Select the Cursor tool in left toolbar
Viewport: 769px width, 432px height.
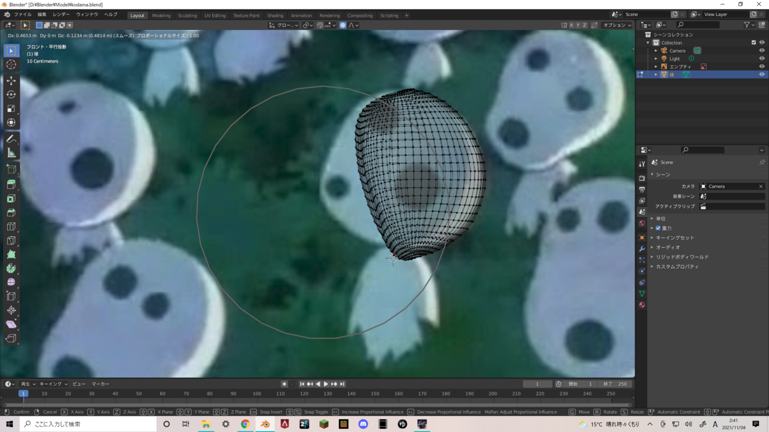pos(11,64)
